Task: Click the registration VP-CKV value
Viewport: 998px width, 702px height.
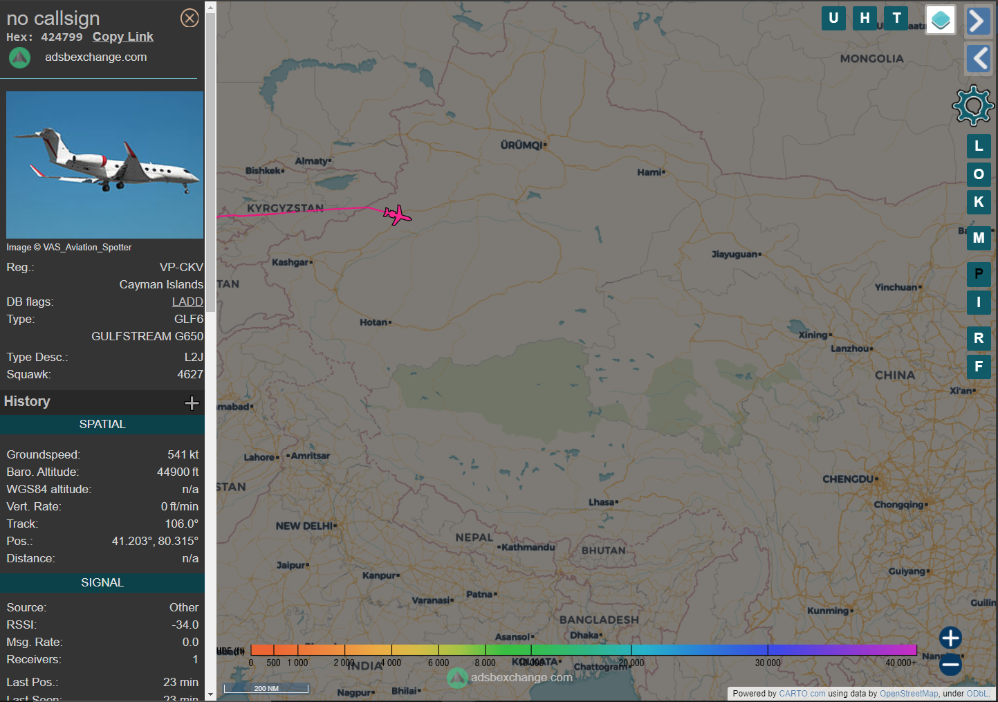Action: (x=181, y=267)
